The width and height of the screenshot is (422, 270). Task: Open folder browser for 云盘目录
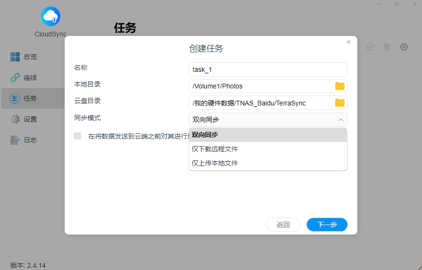(x=339, y=103)
